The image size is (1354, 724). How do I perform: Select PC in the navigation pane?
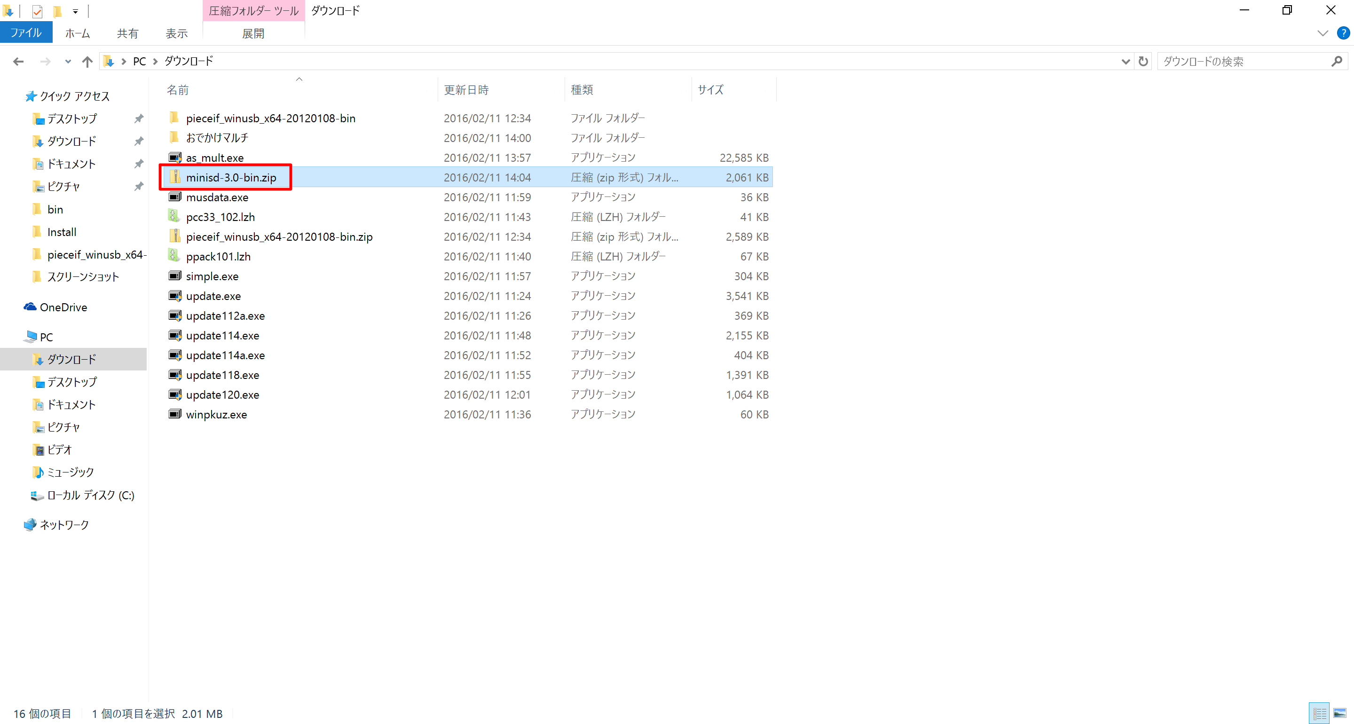click(x=46, y=337)
